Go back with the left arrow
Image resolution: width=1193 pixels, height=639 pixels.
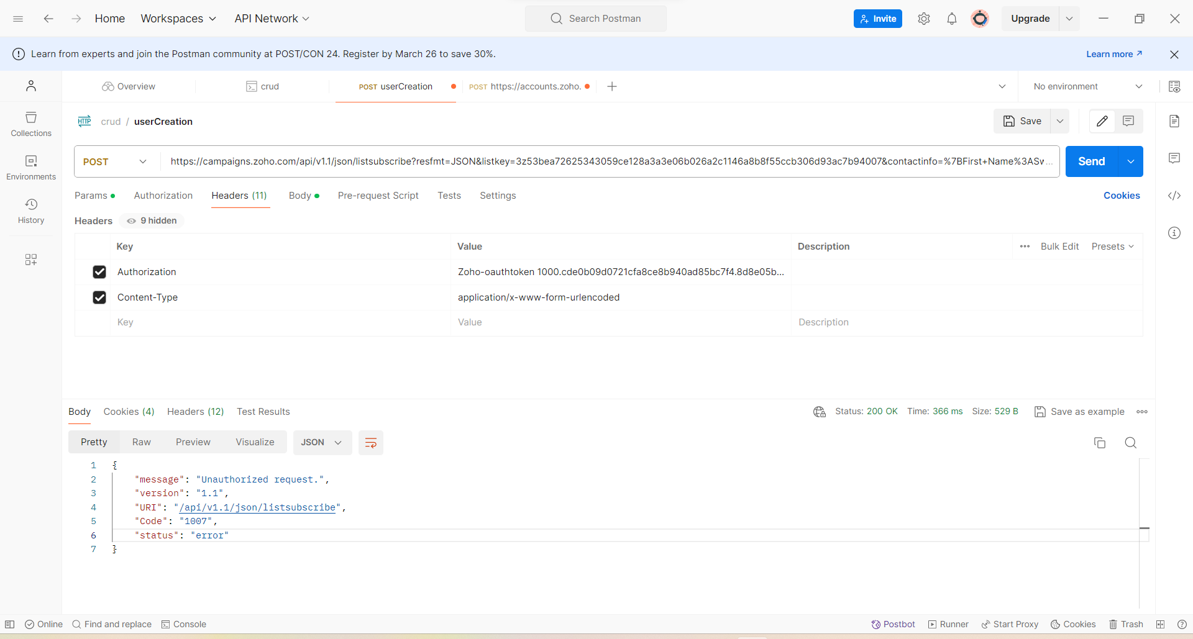pyautogui.click(x=48, y=19)
